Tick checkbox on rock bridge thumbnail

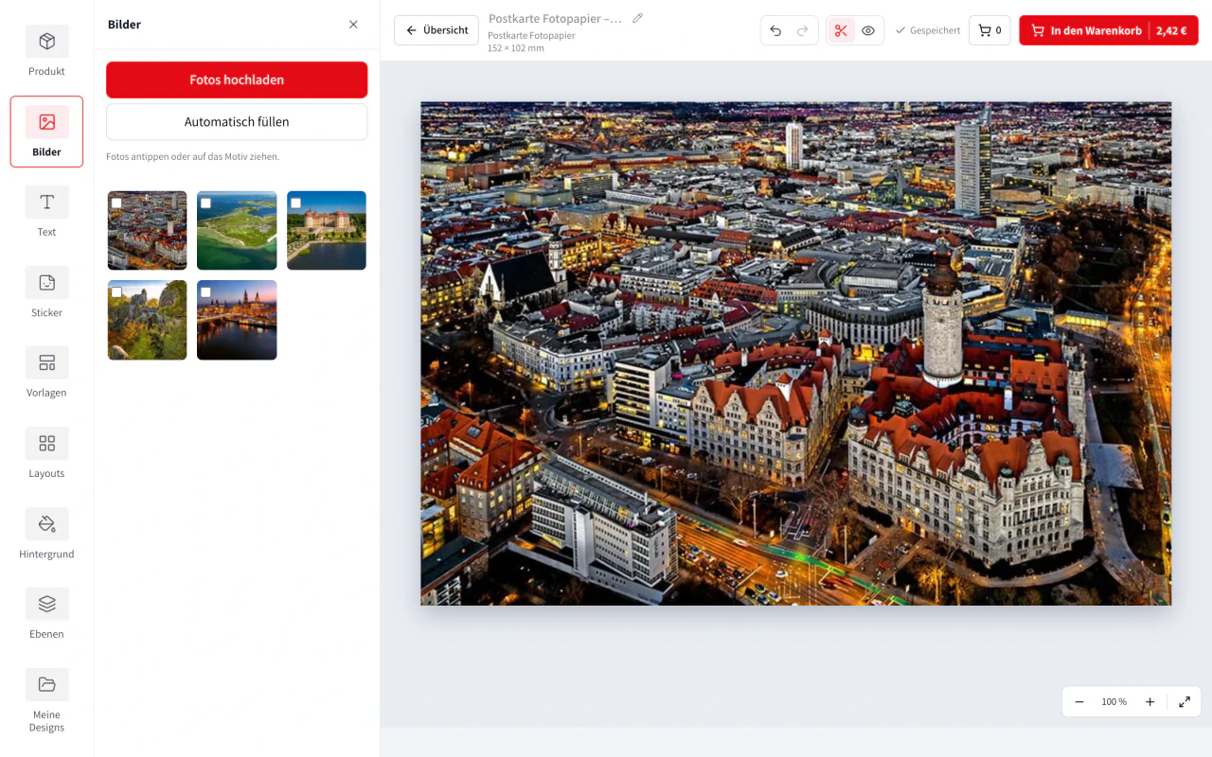click(116, 292)
